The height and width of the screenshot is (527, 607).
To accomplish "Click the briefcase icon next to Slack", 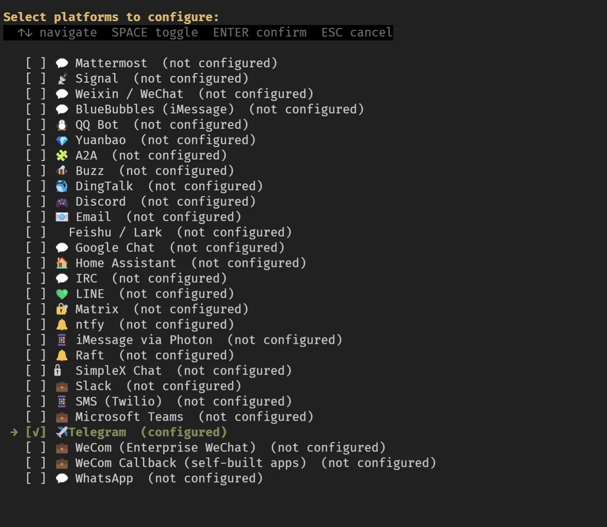I will point(62,387).
